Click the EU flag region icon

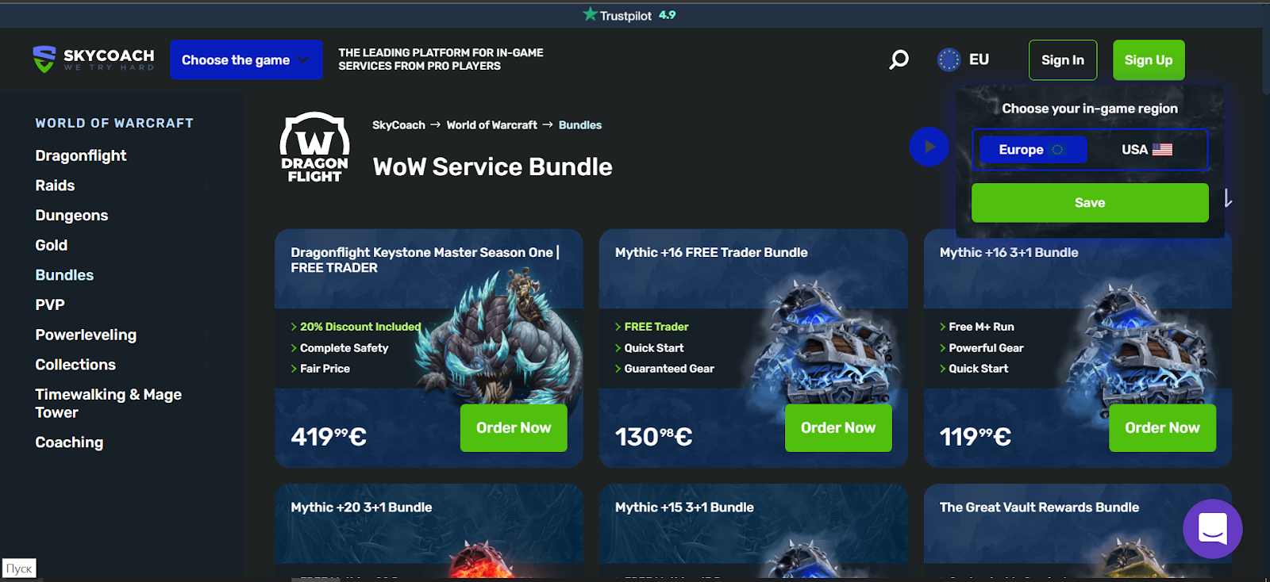click(x=949, y=59)
